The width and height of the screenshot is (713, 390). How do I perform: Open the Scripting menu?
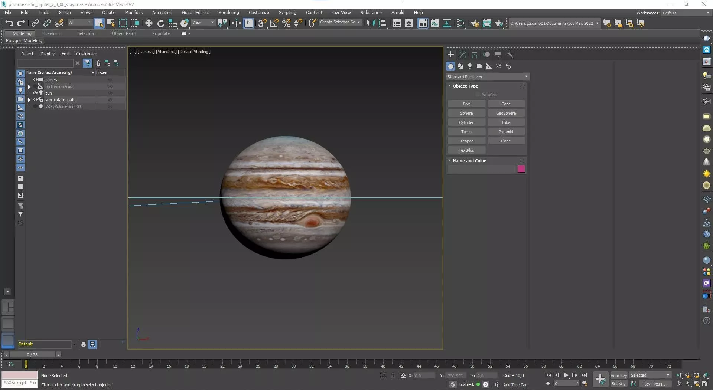(x=287, y=12)
